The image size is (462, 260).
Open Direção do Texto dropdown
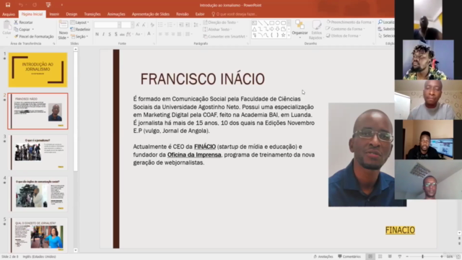220,22
